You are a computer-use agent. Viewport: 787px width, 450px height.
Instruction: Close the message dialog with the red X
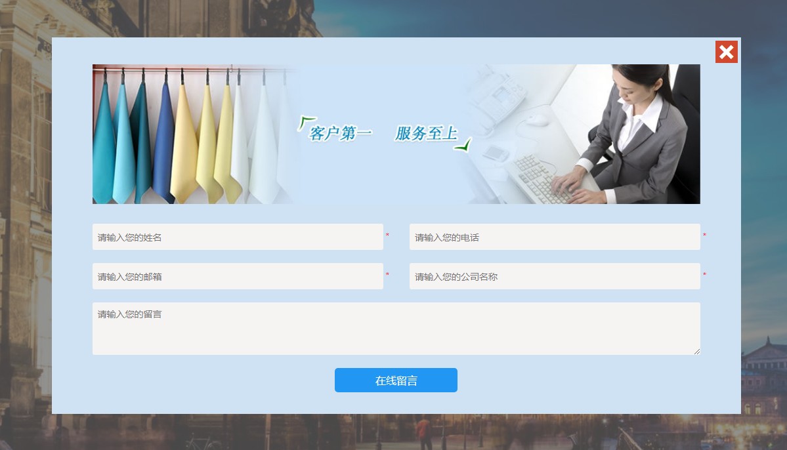726,52
